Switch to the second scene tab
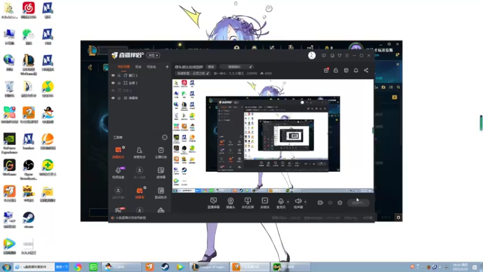This screenshot has height=272, width=483. pyautogui.click(x=138, y=66)
